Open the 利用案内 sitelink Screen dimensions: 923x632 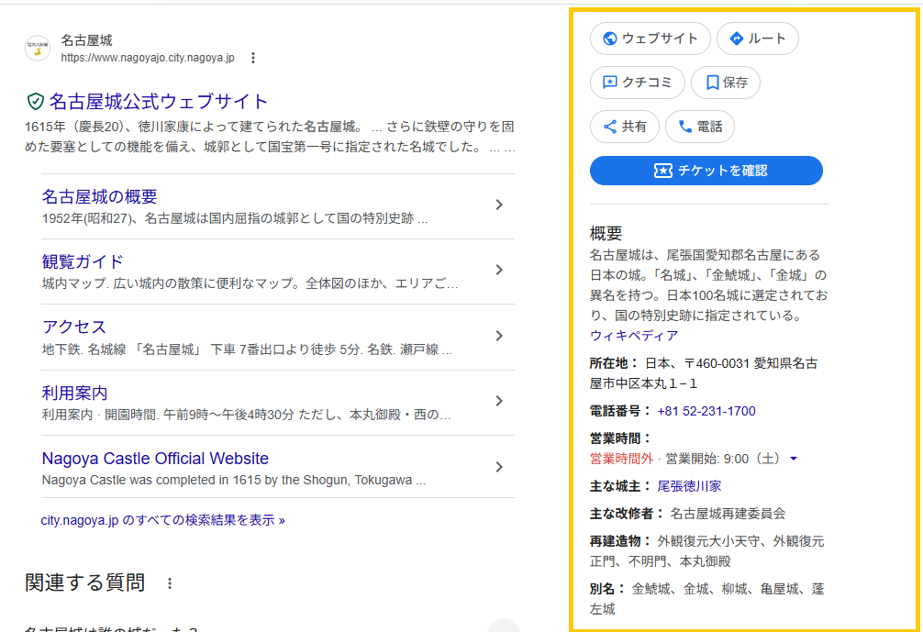74,393
